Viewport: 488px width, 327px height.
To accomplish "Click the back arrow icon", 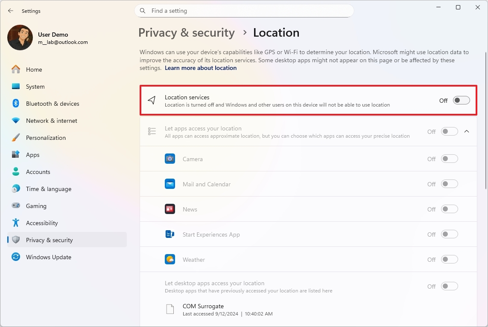I will click(11, 11).
